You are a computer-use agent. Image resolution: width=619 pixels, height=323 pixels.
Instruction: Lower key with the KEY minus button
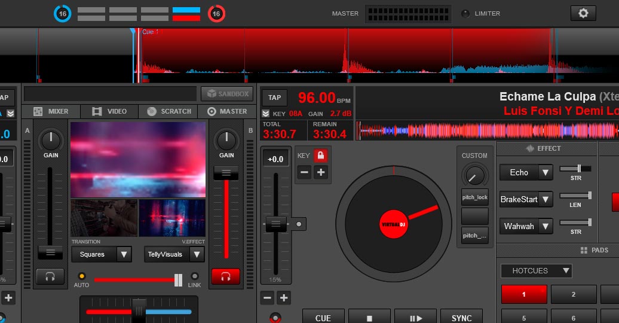304,172
